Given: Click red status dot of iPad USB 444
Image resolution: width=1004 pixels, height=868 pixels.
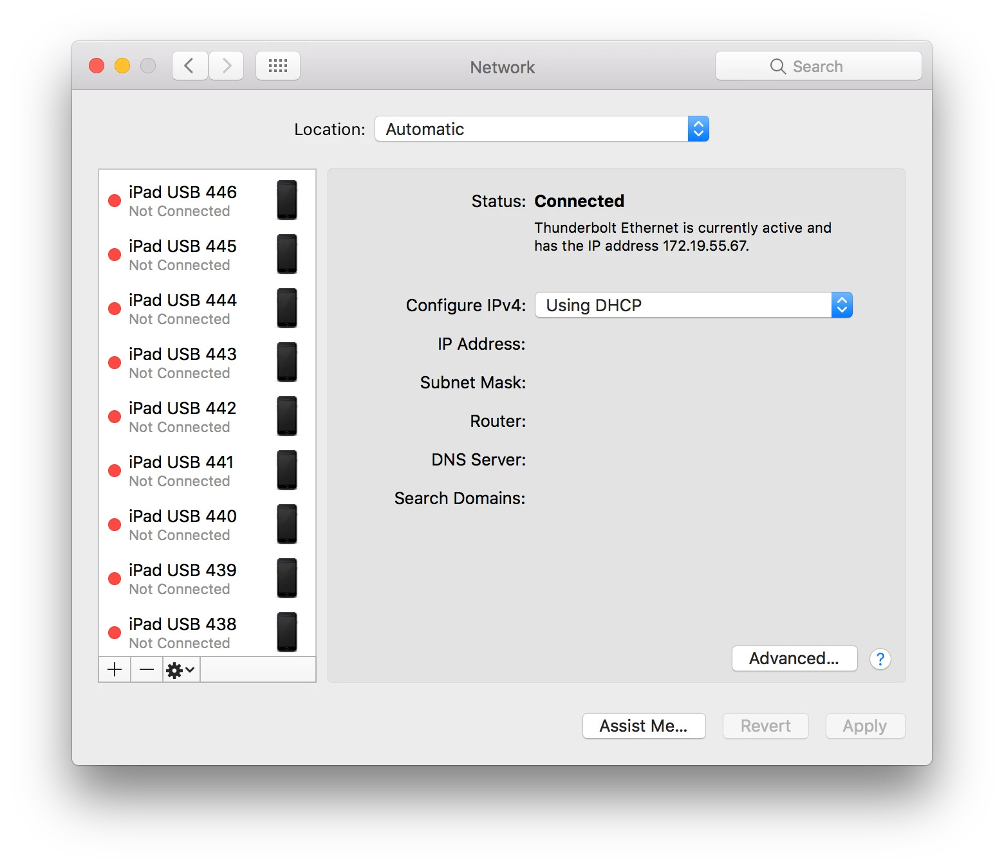Looking at the screenshot, I should 115,309.
